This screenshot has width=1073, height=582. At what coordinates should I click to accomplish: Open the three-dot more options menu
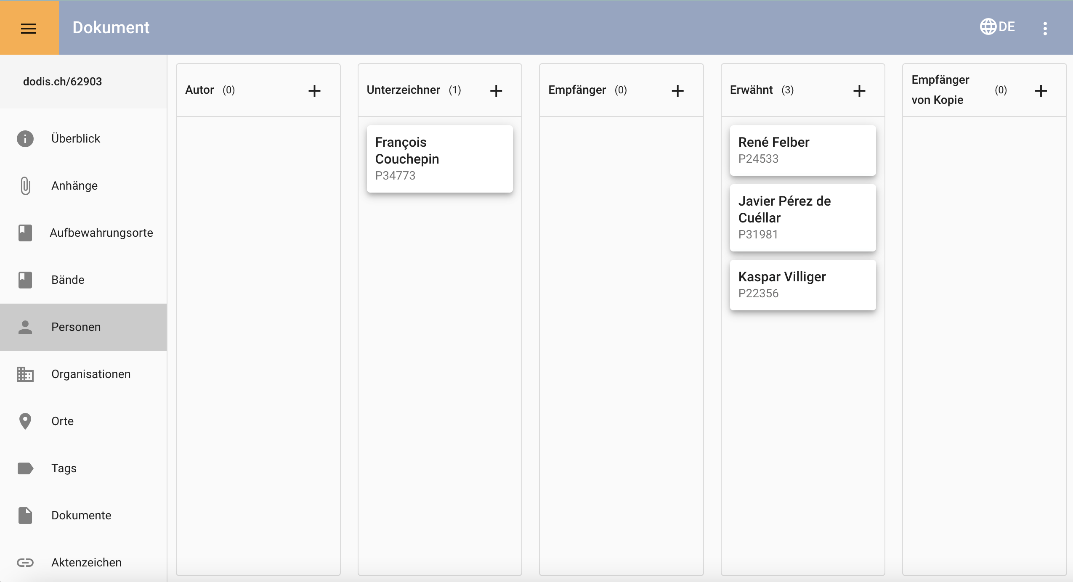[1045, 28]
